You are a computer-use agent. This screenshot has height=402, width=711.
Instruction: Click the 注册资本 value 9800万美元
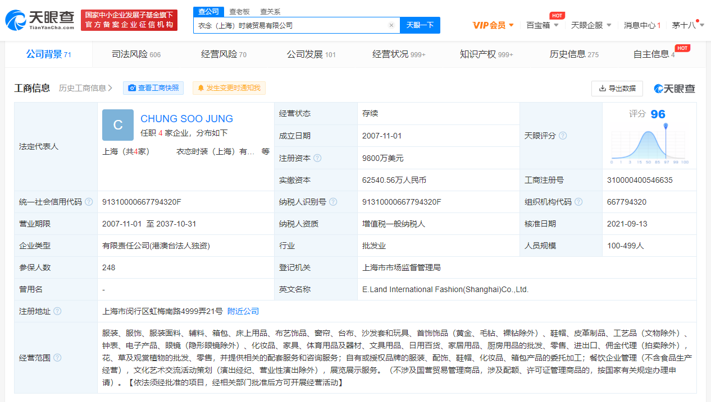pos(382,158)
